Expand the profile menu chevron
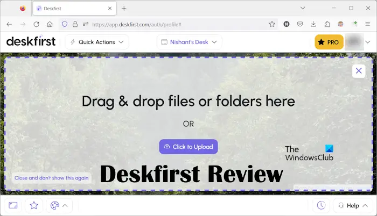This screenshot has width=377, height=216. click(x=368, y=42)
